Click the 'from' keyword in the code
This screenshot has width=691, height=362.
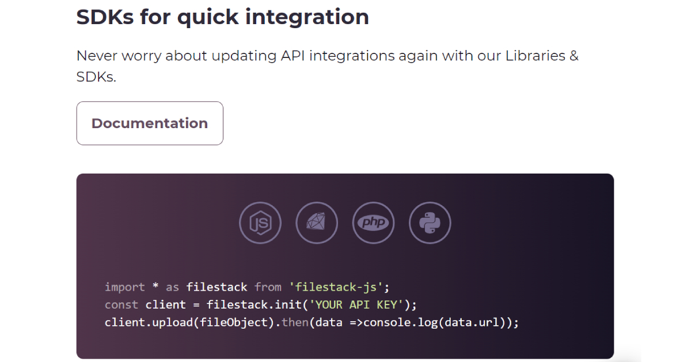coord(268,287)
